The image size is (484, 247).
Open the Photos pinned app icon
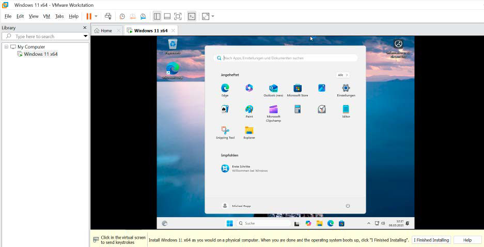(322, 88)
